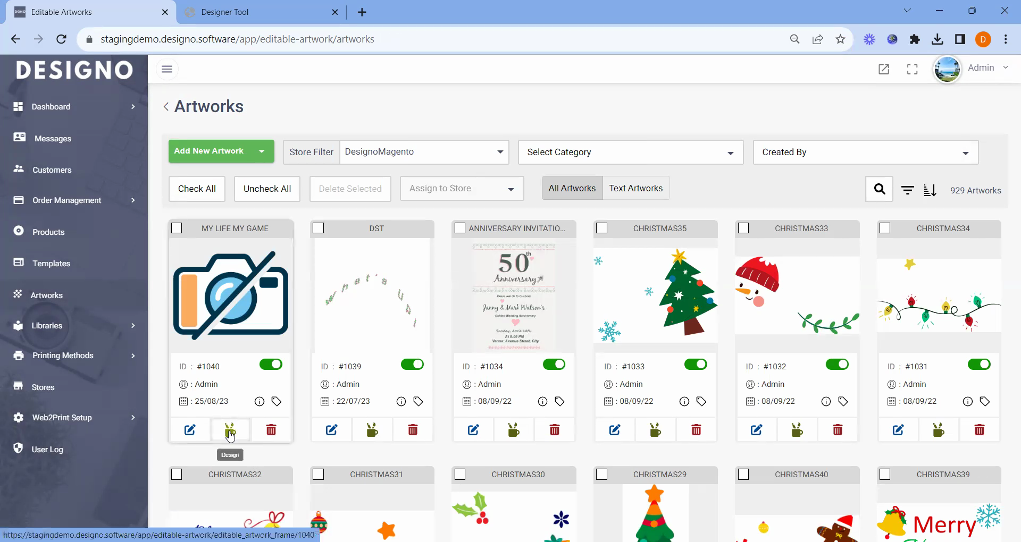Open the Select Category dropdown
Screen dimensions: 1021x542
coord(630,153)
